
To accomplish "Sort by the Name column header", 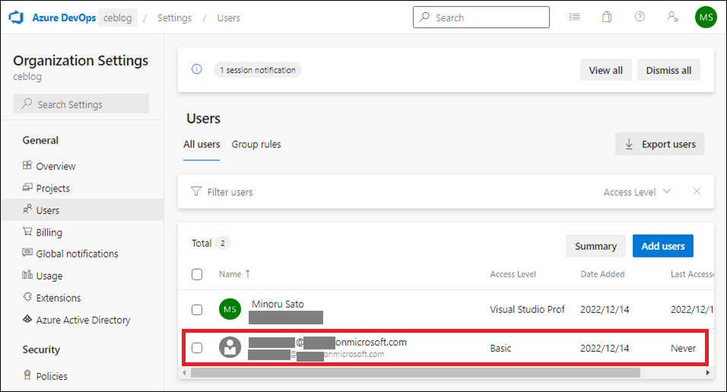I will (235, 273).
